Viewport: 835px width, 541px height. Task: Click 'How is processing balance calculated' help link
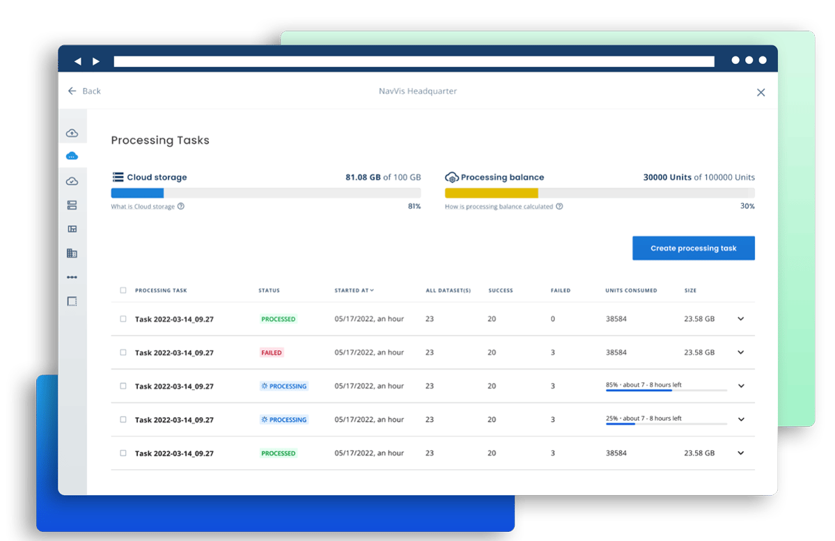pos(503,207)
